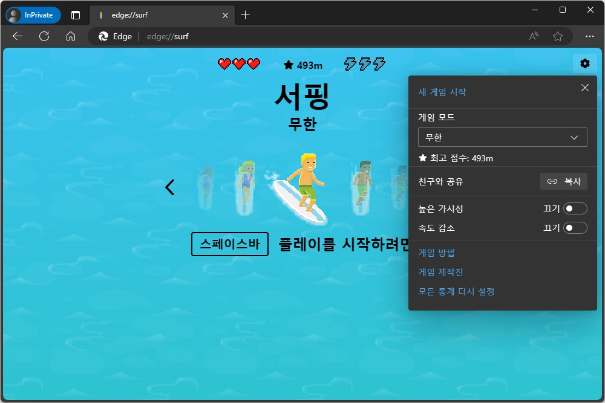Click the 서핑 game title
Screen dimensions: 605x403
tap(302, 96)
